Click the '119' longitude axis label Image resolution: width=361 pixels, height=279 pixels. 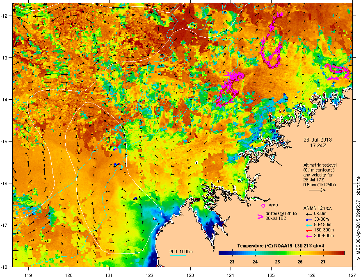pos(28,275)
